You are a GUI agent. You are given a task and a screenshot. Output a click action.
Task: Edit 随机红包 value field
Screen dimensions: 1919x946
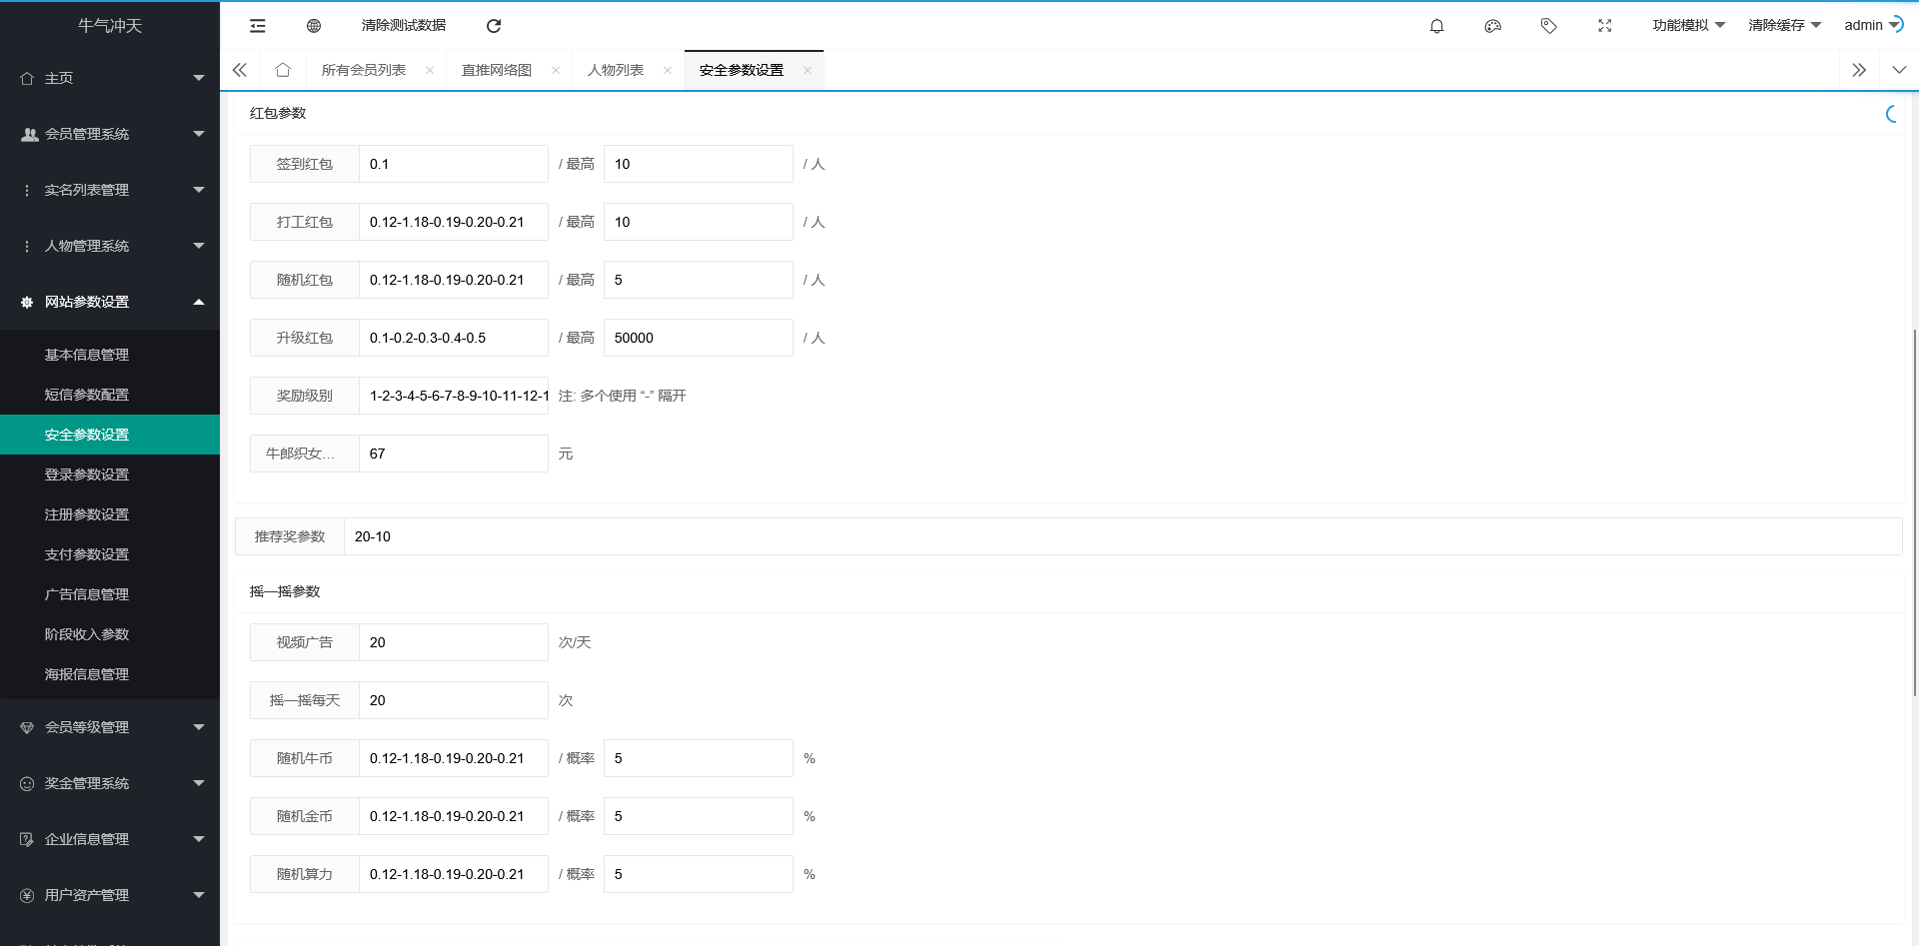click(x=454, y=280)
